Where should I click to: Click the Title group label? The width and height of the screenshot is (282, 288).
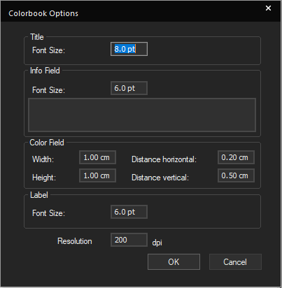(37, 37)
